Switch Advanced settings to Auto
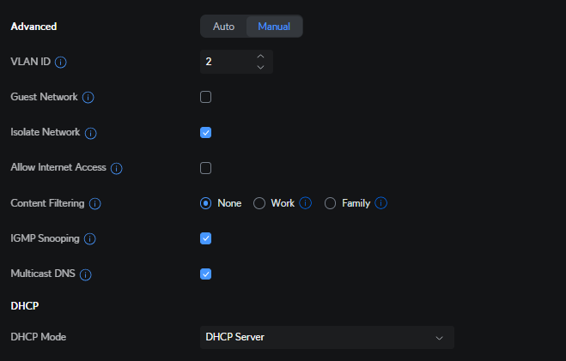 point(223,27)
